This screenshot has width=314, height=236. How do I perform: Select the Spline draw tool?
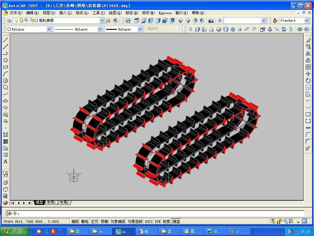pyautogui.click(x=6, y=94)
